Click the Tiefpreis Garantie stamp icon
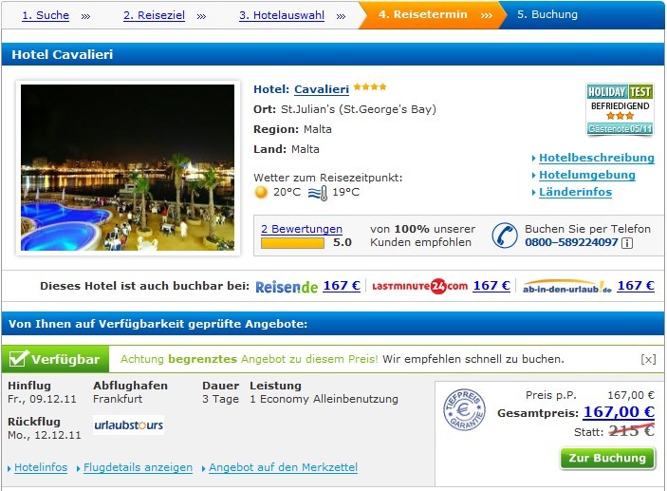 pyautogui.click(x=464, y=409)
